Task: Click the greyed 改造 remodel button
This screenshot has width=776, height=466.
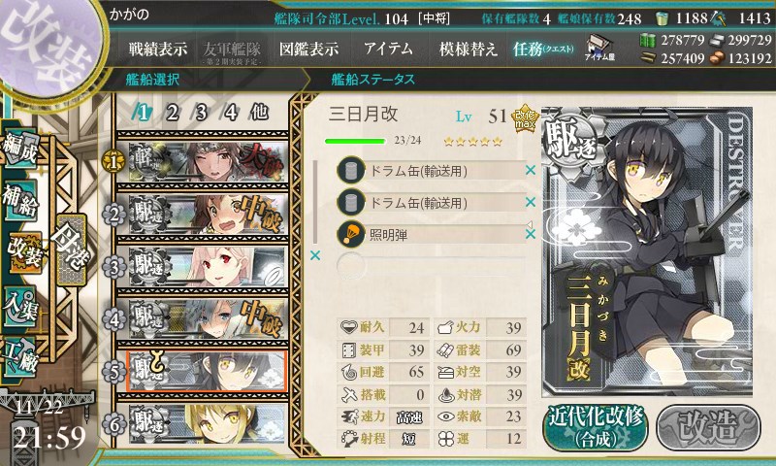Action: click(708, 427)
